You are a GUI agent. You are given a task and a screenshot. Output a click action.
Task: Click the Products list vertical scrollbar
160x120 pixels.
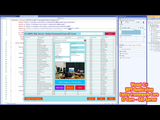[x=114, y=66]
